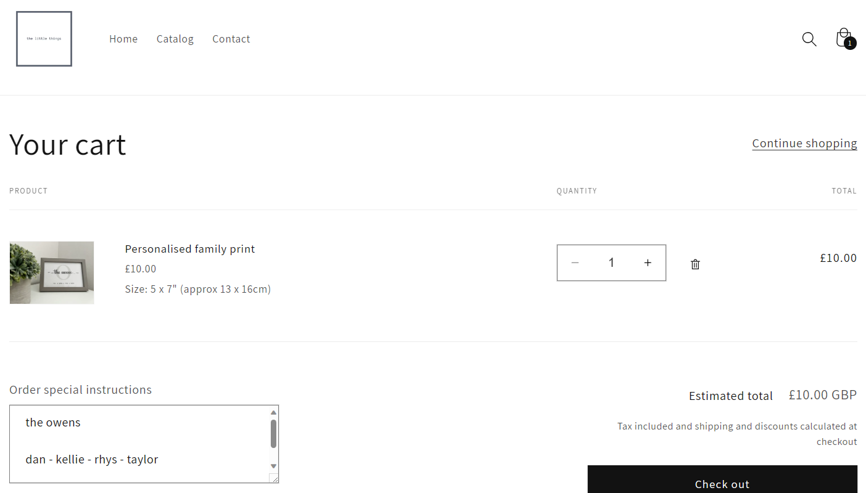866x493 pixels.
Task: Click the TOTAL column header
Action: pos(844,191)
